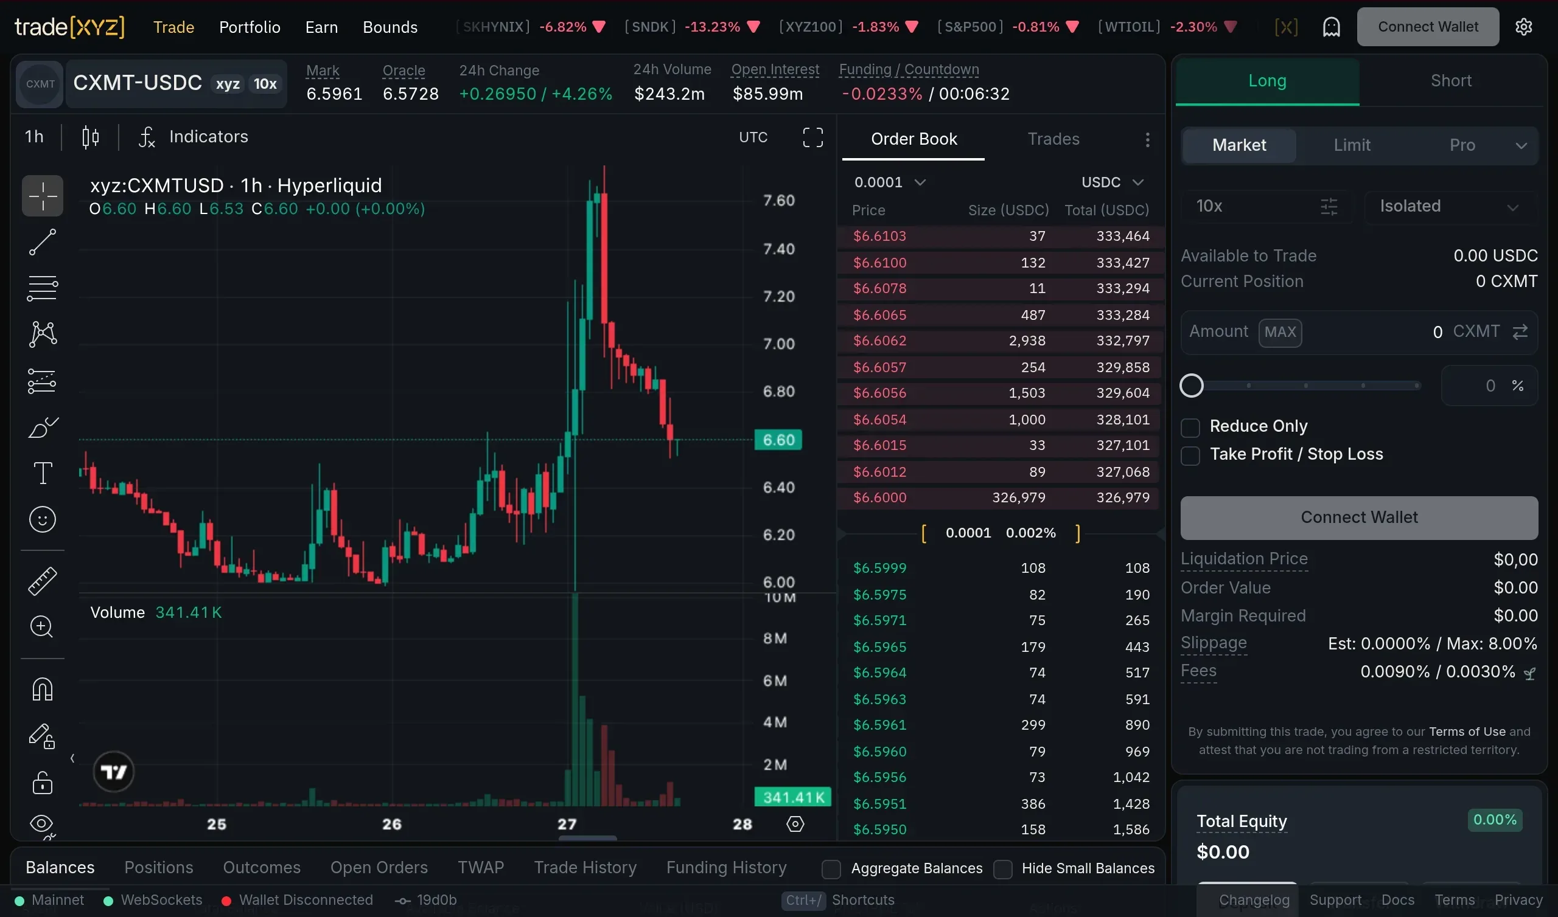Toggle magnet mode for drawings
This screenshot has height=917, width=1558.
point(42,689)
